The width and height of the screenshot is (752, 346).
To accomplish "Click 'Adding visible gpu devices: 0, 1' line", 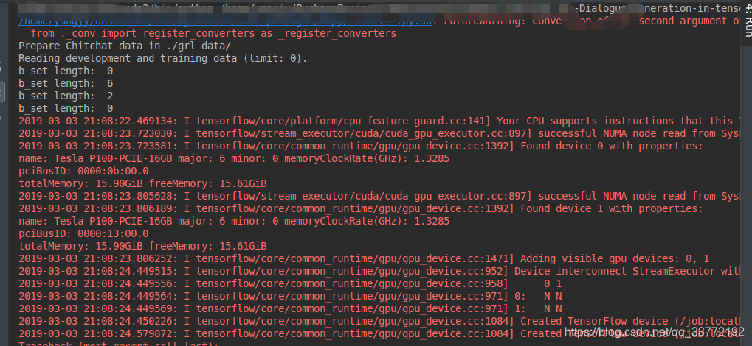I will click(364, 259).
